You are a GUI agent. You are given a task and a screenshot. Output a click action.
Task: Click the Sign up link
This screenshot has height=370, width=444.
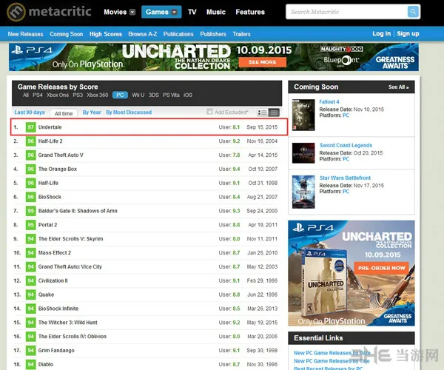point(408,33)
